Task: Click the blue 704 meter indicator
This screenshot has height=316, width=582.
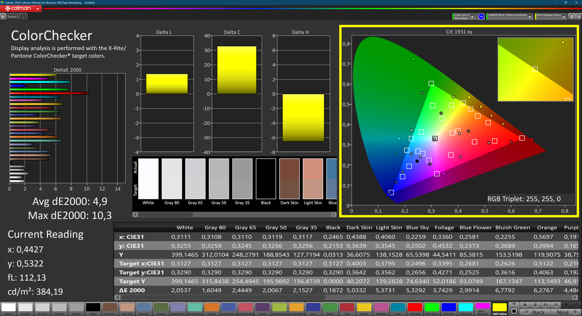Action: 481,17
